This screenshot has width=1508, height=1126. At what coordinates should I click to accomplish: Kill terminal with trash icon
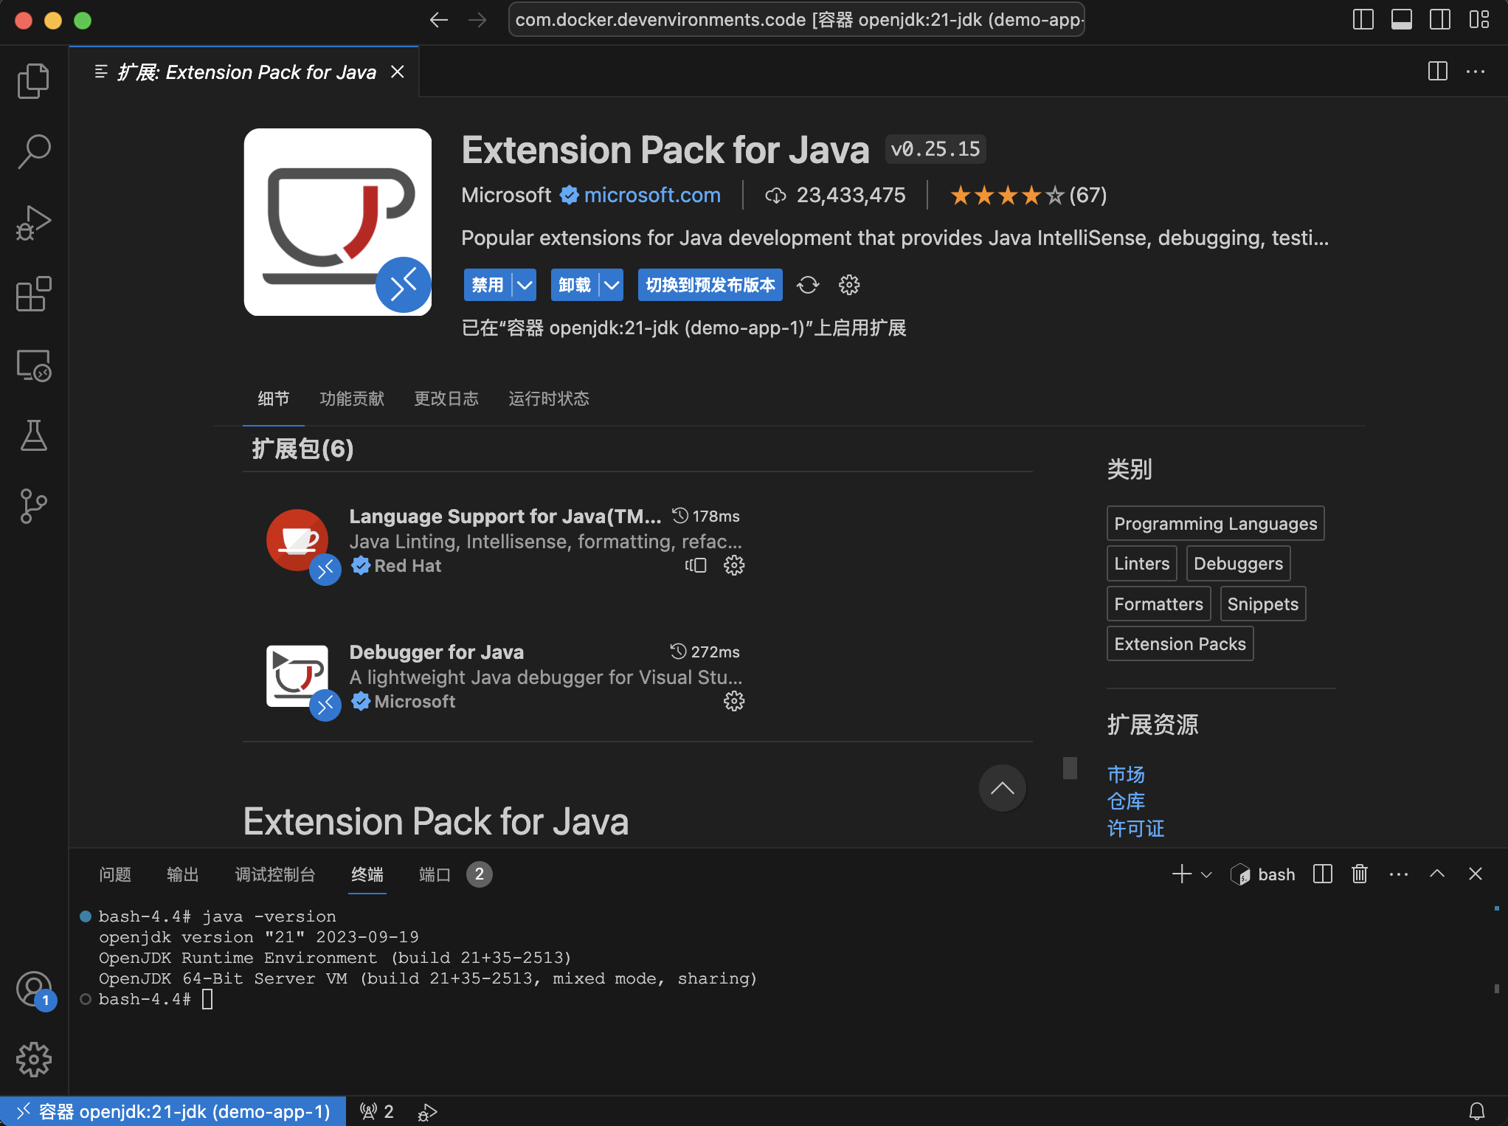pos(1360,874)
